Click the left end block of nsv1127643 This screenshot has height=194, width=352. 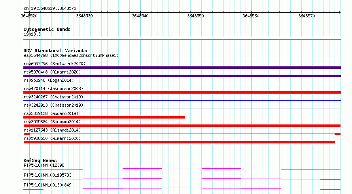pyautogui.click(x=26, y=134)
